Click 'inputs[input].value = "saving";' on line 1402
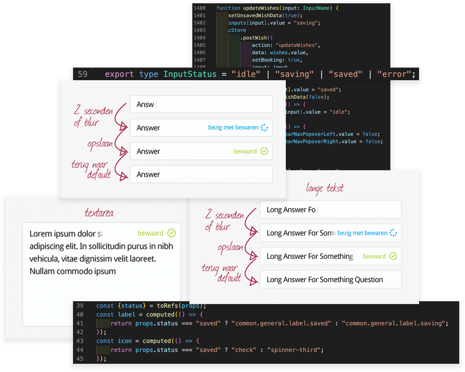Screen dimensions: 465x372 click(274, 23)
